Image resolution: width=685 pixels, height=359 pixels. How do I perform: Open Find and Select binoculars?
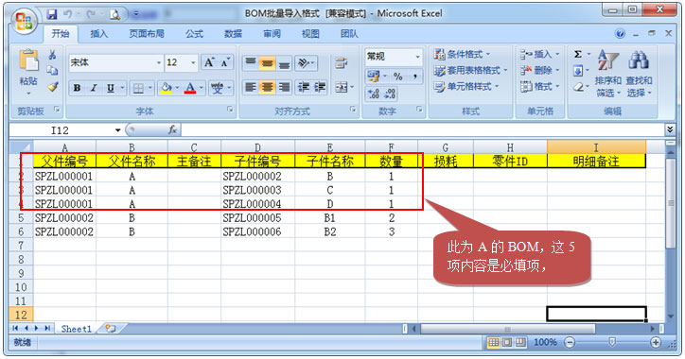point(639,73)
